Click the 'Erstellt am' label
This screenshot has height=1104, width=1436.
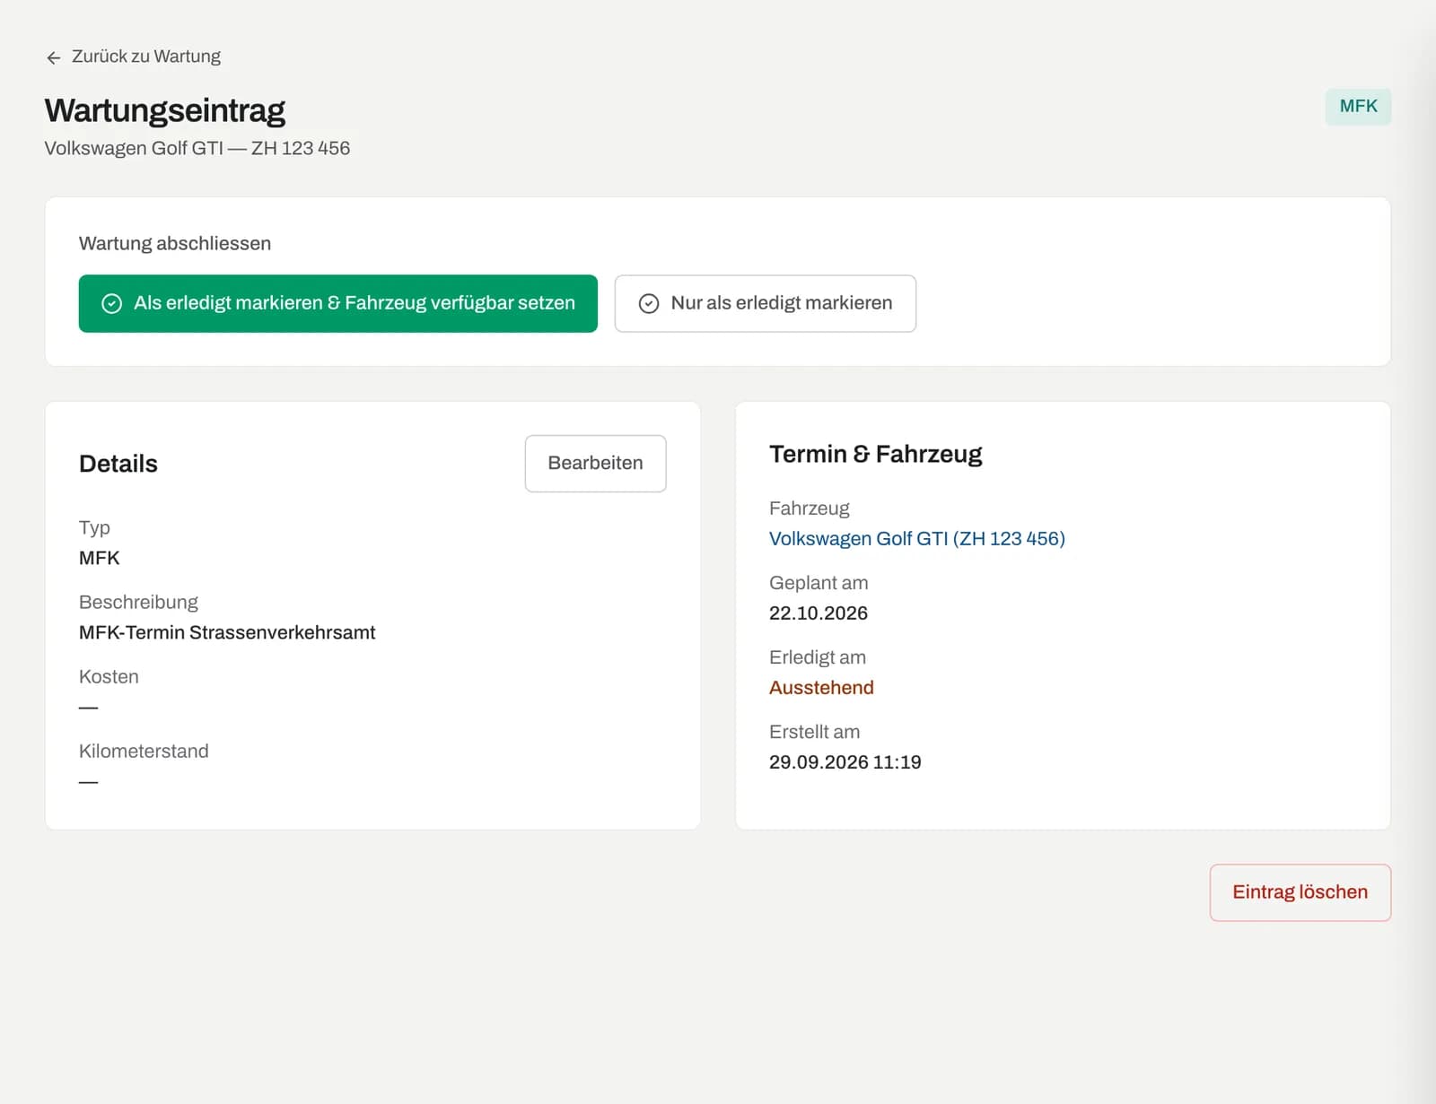point(814,732)
